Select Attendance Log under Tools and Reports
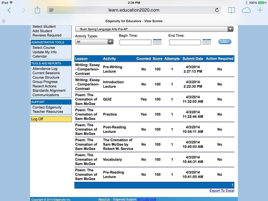 45,69
